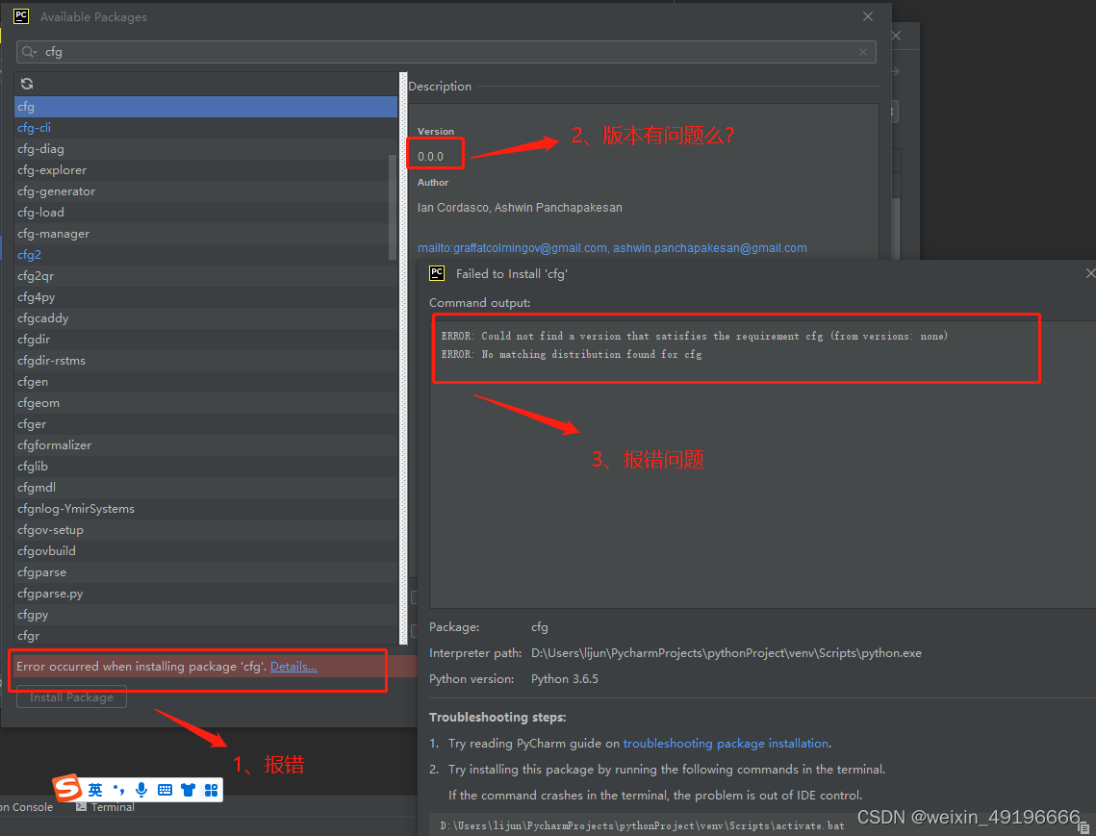Viewport: 1096px width, 836px height.
Task: Click the PC icon on the error dialog
Action: [x=437, y=273]
